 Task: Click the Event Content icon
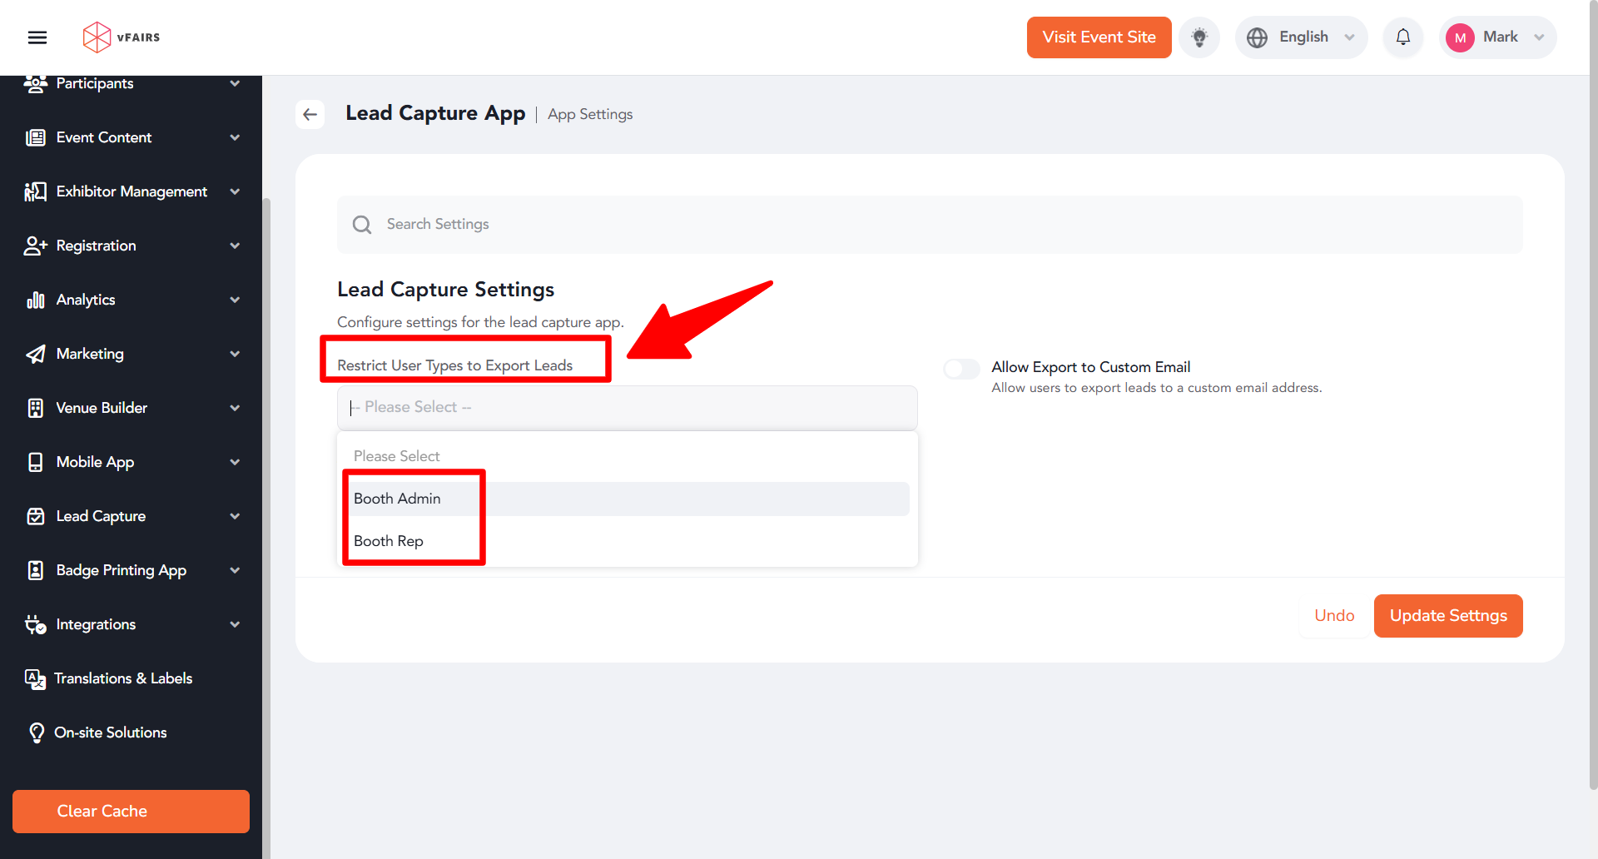pos(35,137)
